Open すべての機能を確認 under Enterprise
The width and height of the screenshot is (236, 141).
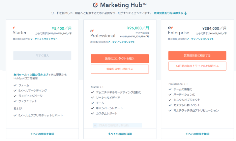[197, 134]
